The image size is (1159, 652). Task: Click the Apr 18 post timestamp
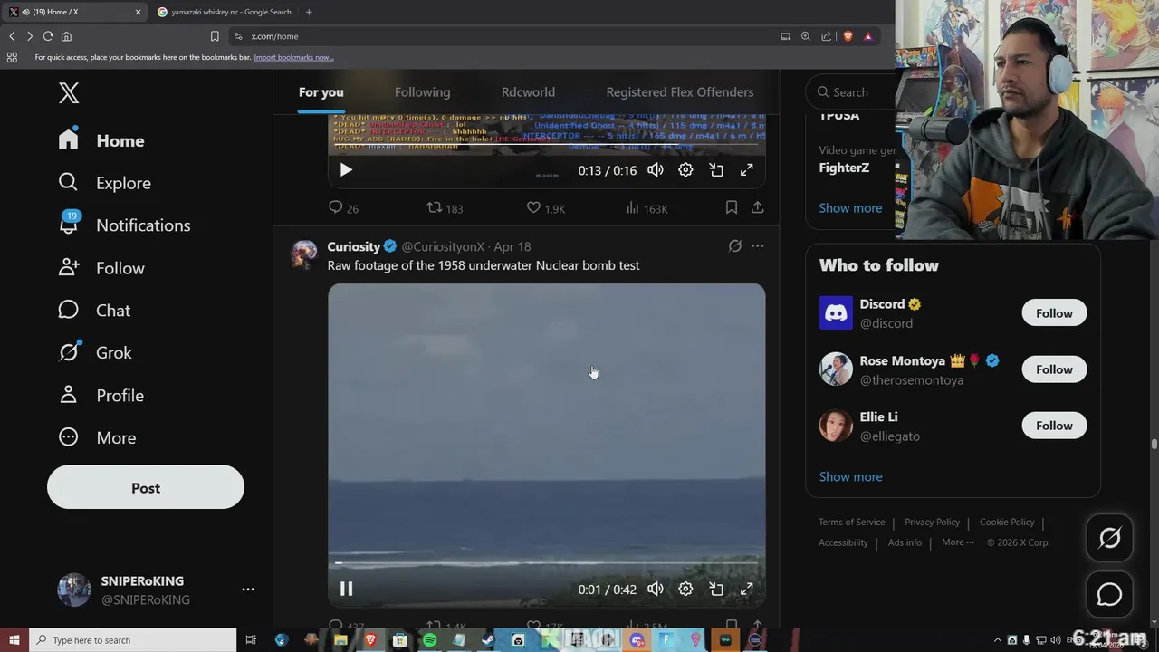click(512, 246)
